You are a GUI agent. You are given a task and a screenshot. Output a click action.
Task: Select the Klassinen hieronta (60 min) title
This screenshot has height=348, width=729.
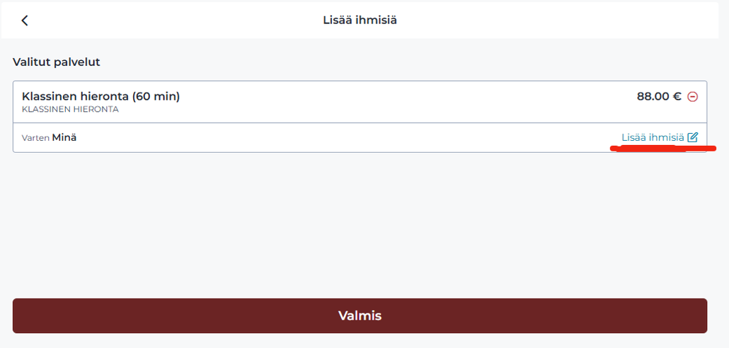[x=101, y=97]
